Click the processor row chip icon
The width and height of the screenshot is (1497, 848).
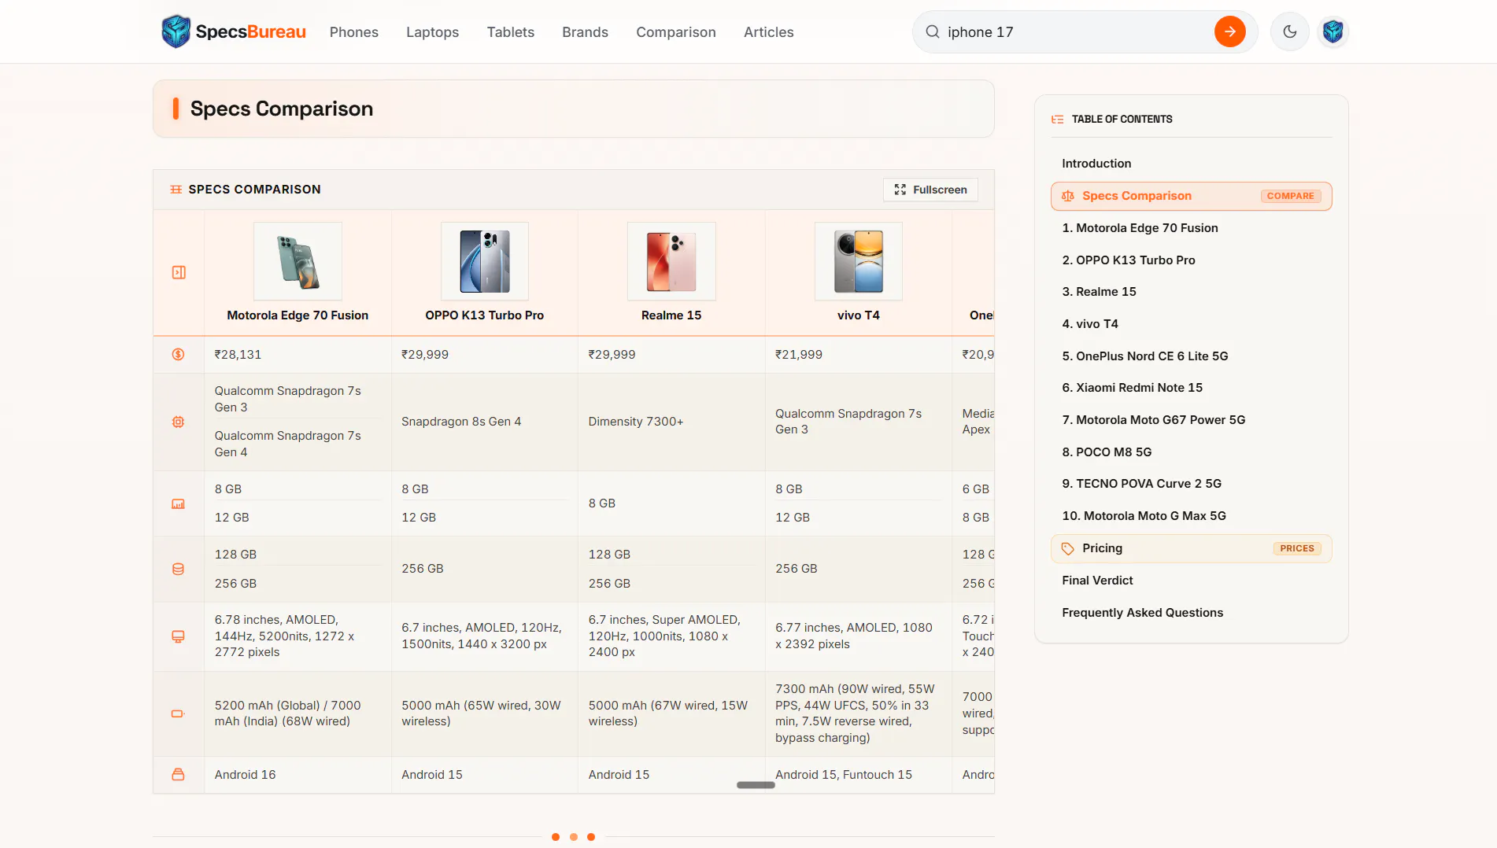(179, 422)
